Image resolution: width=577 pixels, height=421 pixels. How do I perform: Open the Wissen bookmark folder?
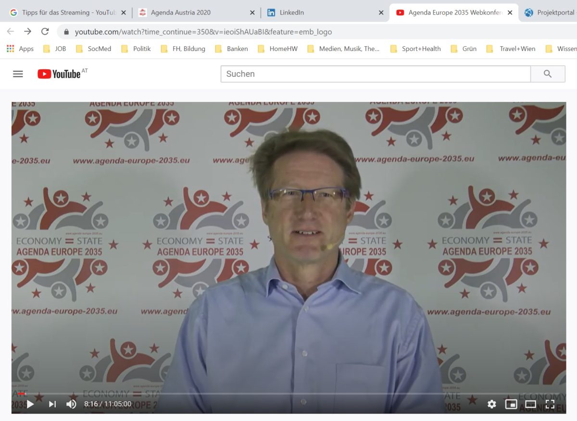561,49
